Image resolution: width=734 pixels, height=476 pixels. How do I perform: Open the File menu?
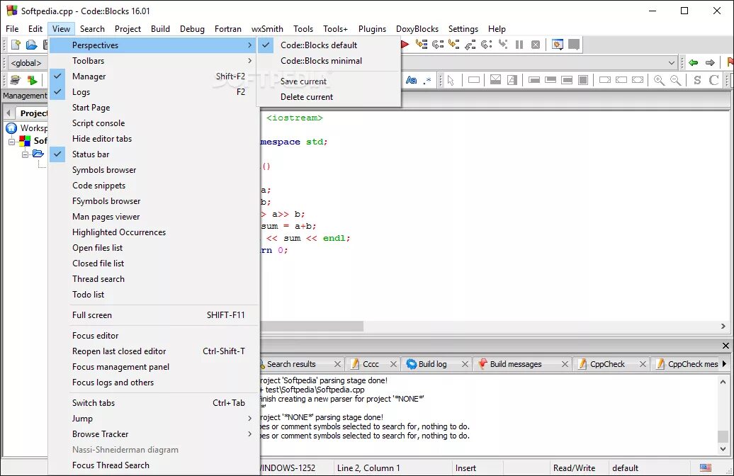12,28
